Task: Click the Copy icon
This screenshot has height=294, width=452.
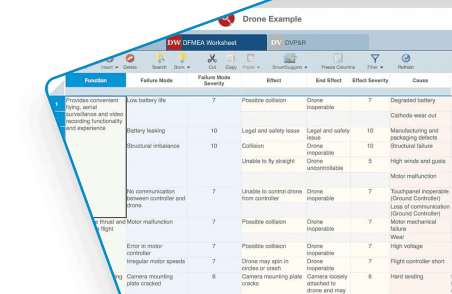Action: point(231,58)
